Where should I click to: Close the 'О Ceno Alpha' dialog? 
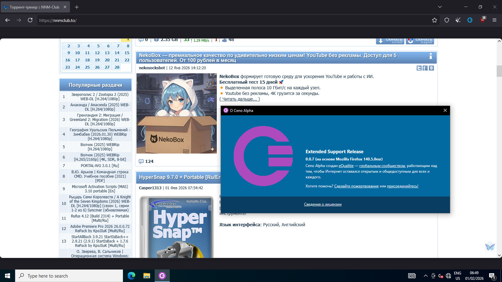pos(445,110)
